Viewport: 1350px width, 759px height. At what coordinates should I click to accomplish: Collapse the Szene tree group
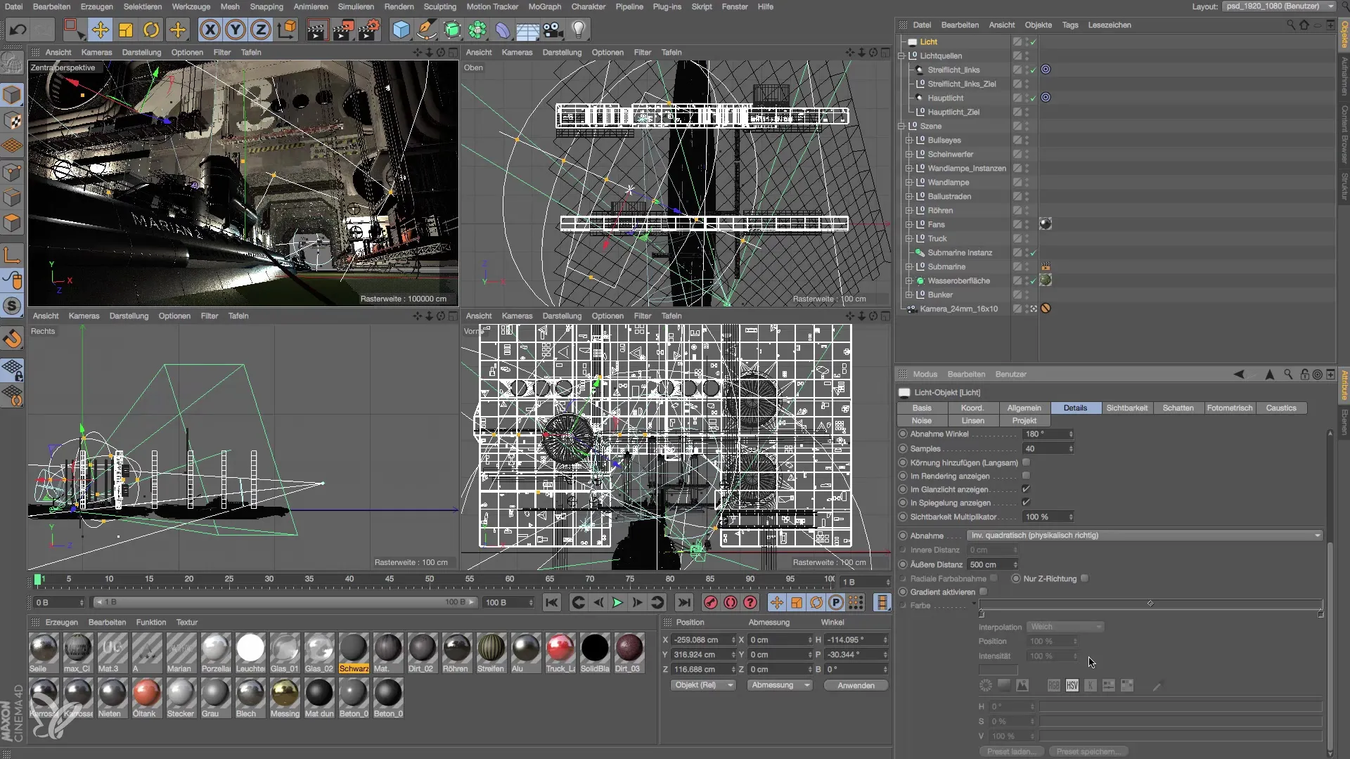tap(901, 126)
